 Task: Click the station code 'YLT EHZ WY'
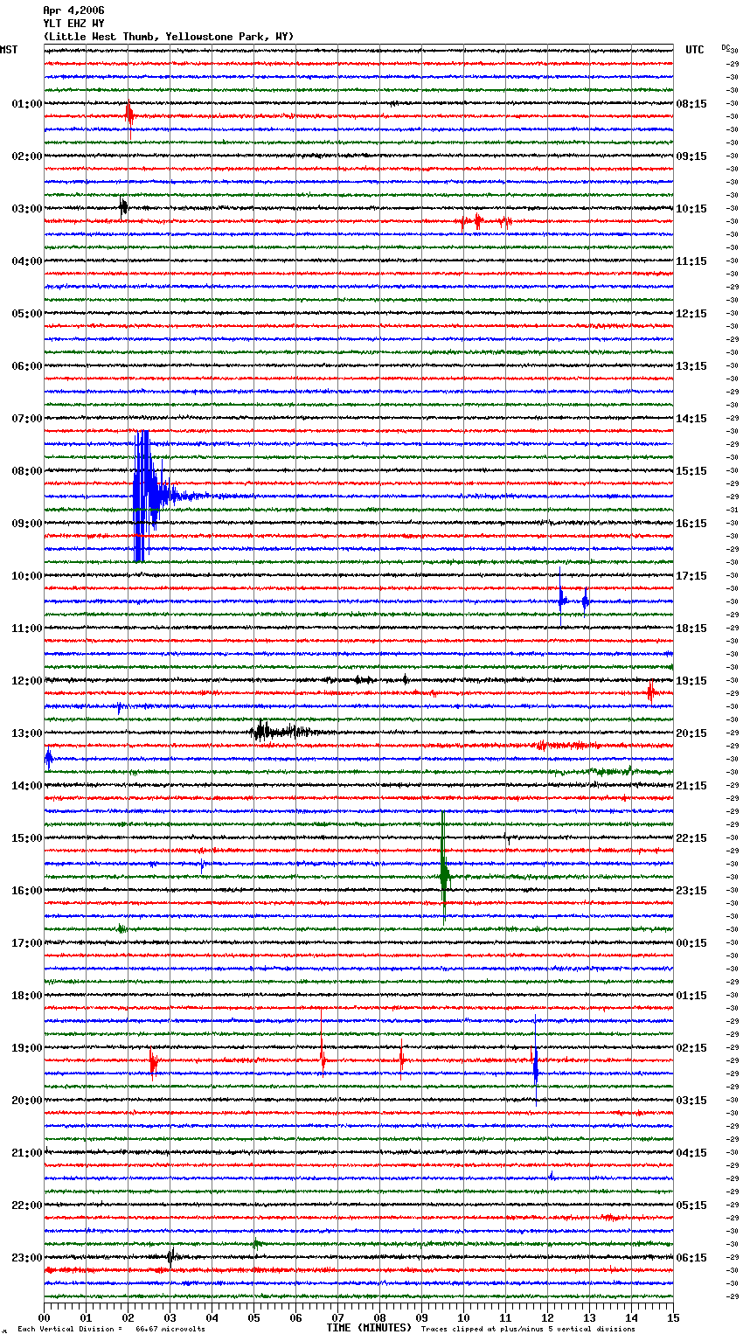(x=73, y=24)
